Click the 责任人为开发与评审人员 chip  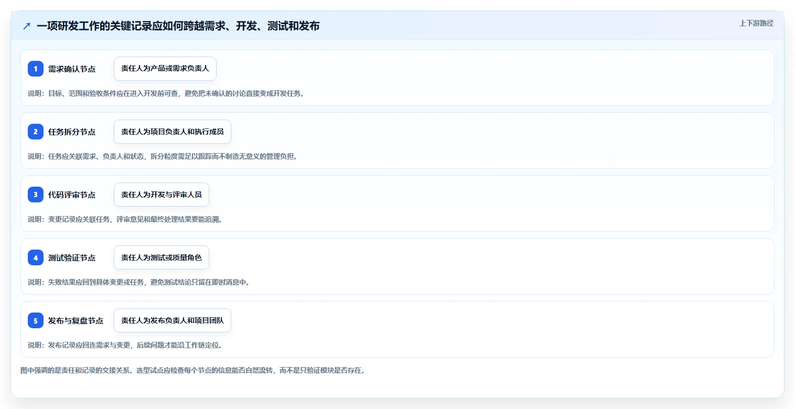click(x=162, y=195)
